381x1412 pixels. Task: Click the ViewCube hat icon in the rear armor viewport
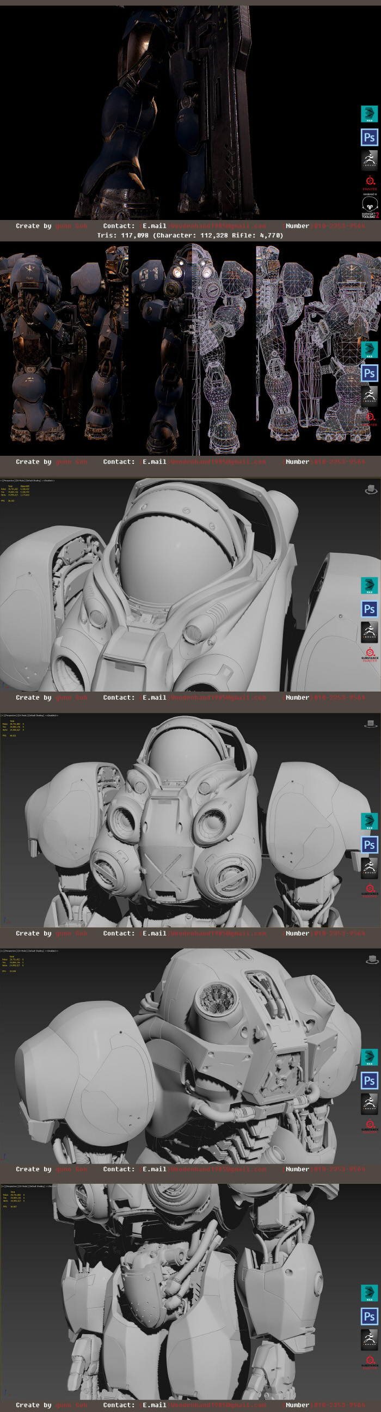(371, 959)
